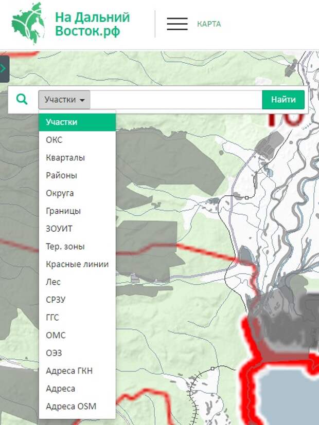Open the КАРТА link in header
The image size is (319, 425).
click(208, 24)
